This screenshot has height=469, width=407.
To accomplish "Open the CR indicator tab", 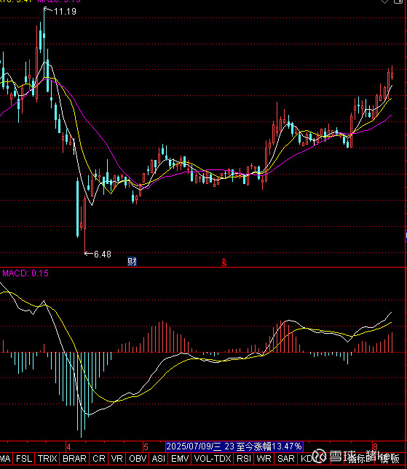I will [x=99, y=459].
